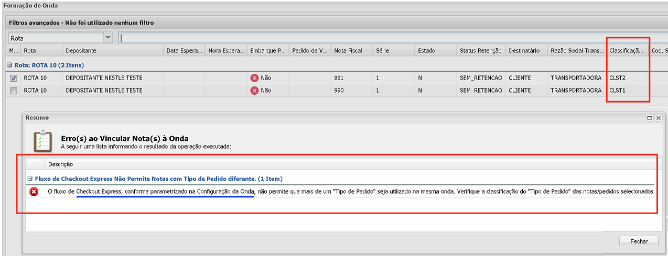Sort by the Data Espera column header

click(184, 51)
